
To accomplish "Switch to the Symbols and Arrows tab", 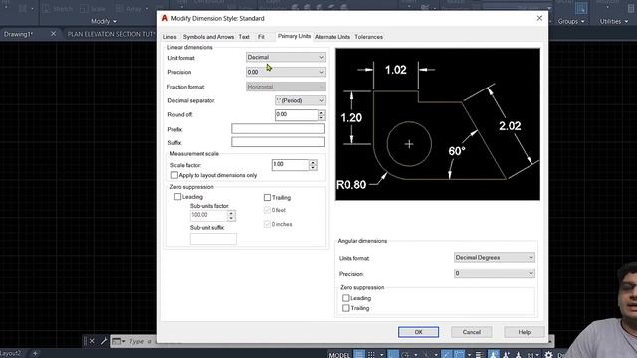I will pyautogui.click(x=208, y=37).
